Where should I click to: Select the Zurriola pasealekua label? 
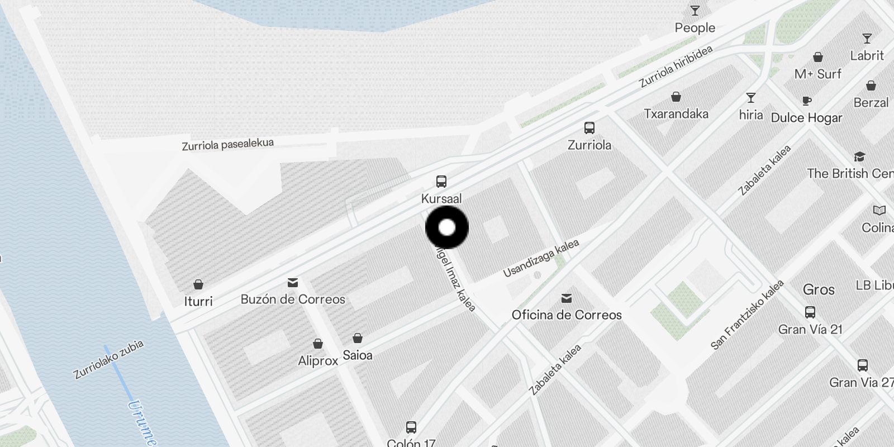point(228,145)
